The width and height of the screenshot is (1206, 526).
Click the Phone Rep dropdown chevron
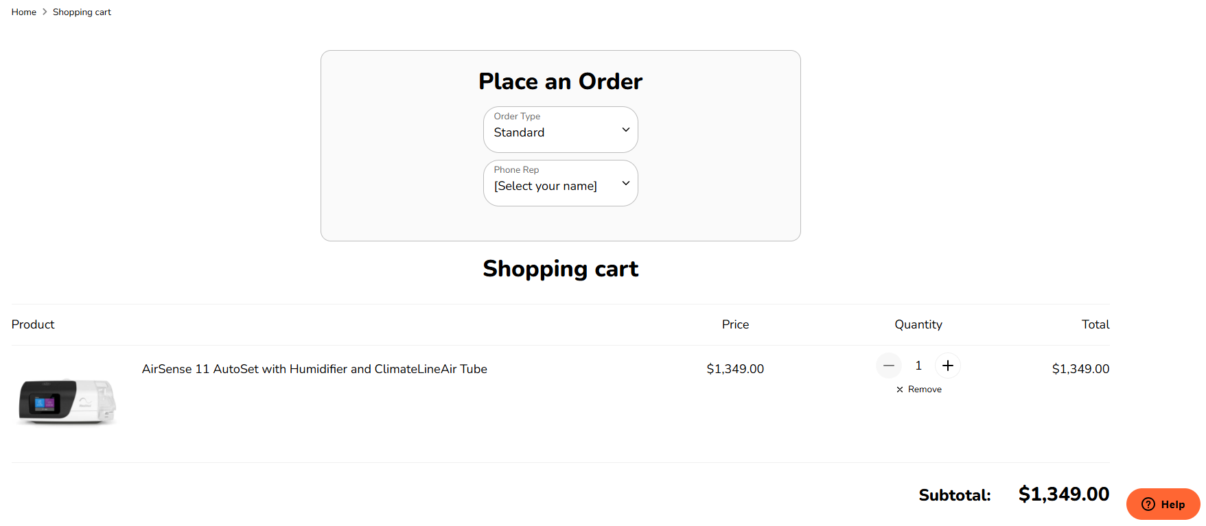coord(625,183)
